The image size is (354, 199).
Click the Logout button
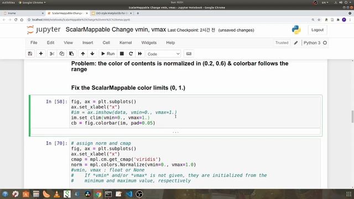[317, 30]
